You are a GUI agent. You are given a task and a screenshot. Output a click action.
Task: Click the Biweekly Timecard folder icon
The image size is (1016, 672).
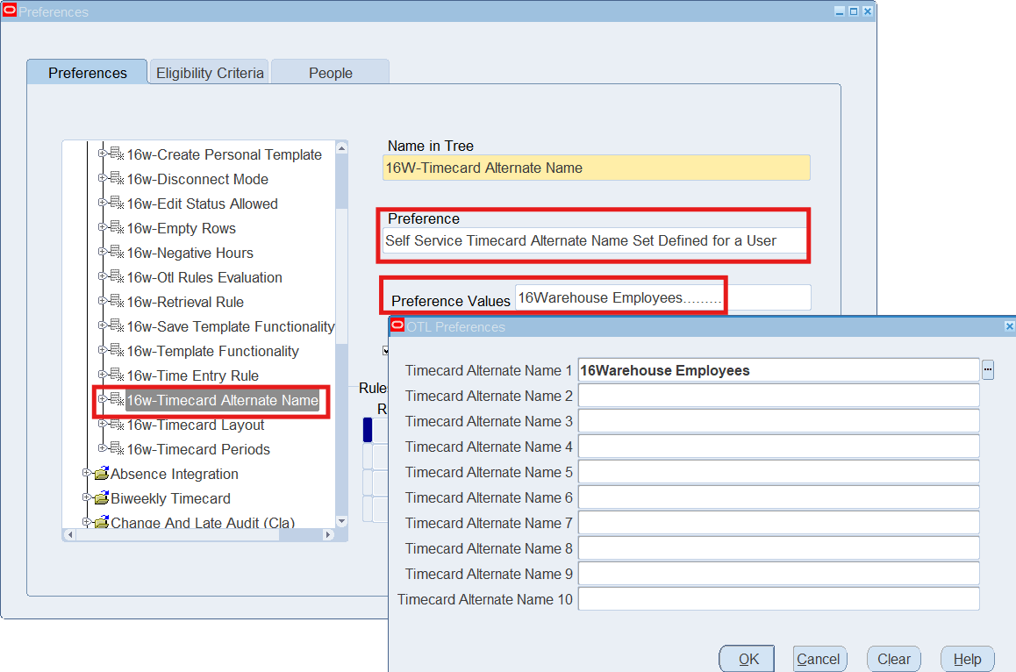click(101, 498)
